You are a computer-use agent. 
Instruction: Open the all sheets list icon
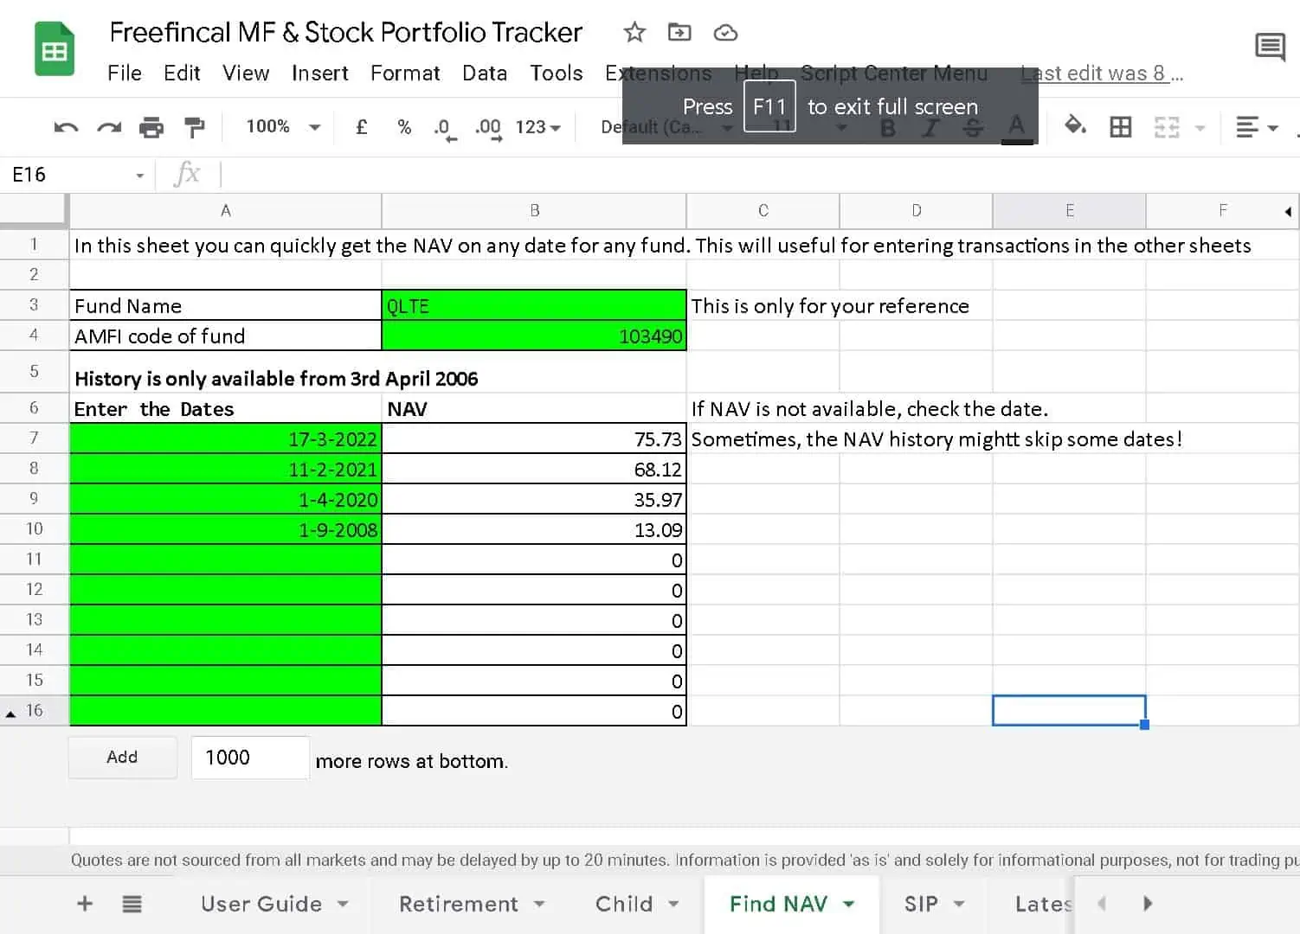pos(132,905)
